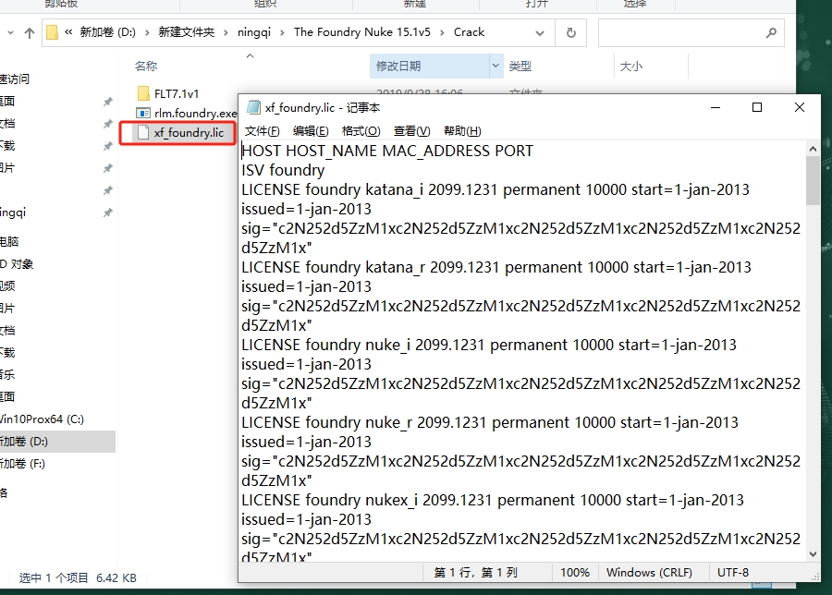Click the 'LICENSE foundry nuke_i' line
The image size is (832, 595).
click(489, 346)
